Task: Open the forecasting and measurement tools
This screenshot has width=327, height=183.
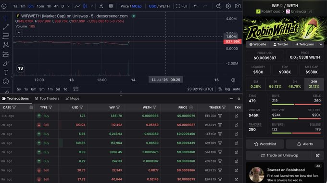Action: [x=6, y=54]
